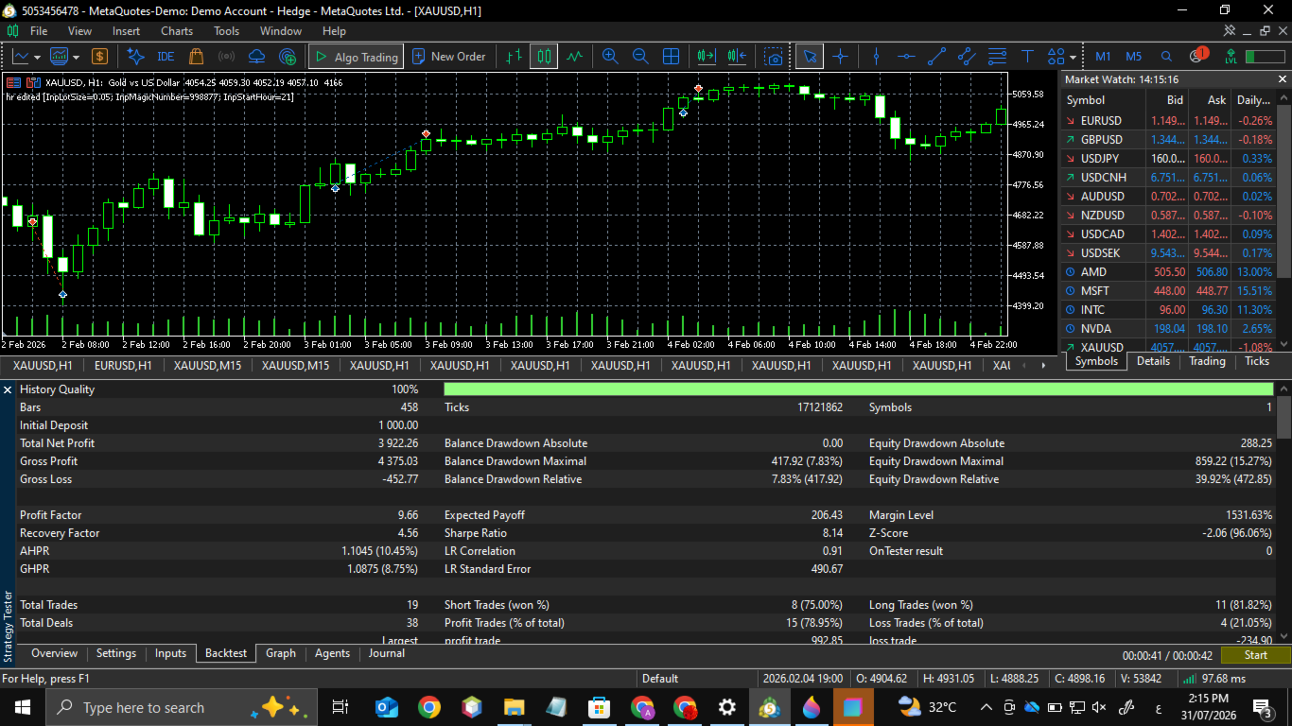
Task: Open the VPS cloud hosting icon
Action: (x=257, y=57)
